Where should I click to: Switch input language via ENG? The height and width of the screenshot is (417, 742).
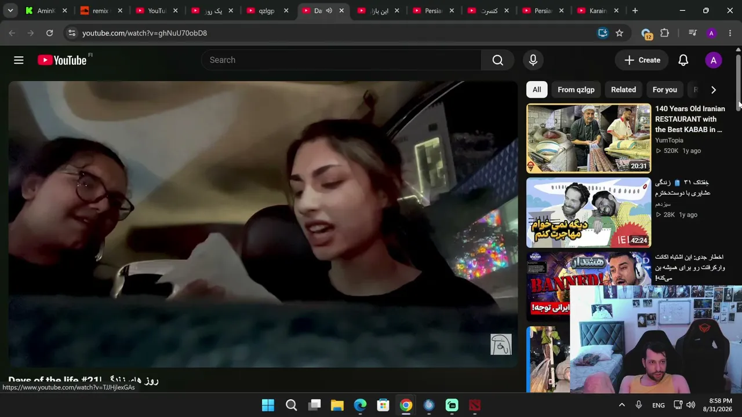(x=659, y=405)
